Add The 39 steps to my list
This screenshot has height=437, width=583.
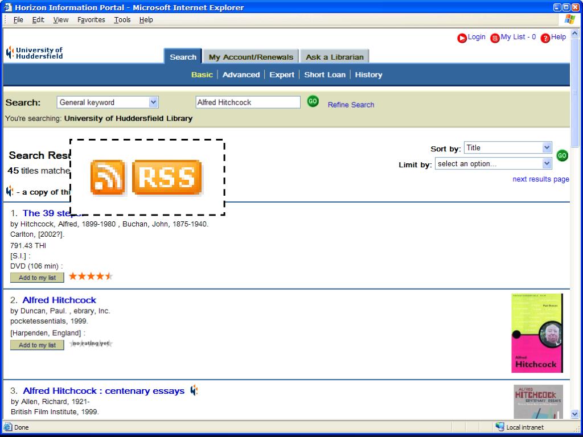click(37, 278)
